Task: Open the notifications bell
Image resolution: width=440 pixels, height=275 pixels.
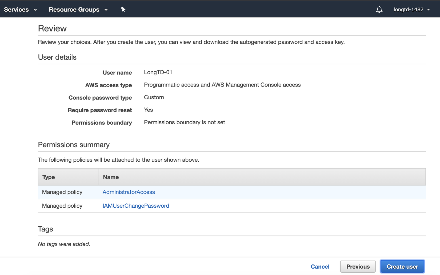Action: click(x=379, y=10)
